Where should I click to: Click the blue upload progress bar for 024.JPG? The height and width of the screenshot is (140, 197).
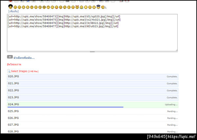(x=65, y=107)
